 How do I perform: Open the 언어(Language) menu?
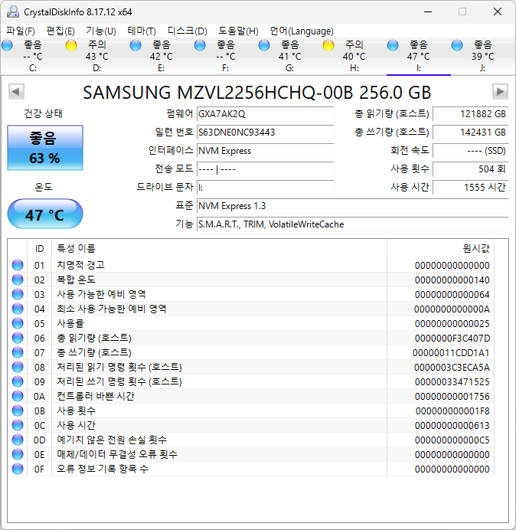pos(302,31)
